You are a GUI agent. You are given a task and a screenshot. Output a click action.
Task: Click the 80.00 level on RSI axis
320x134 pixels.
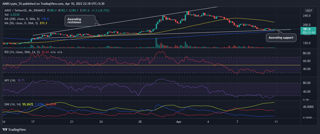tap(306, 53)
